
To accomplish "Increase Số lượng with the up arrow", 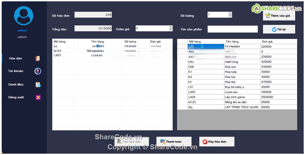I will click(230, 13).
